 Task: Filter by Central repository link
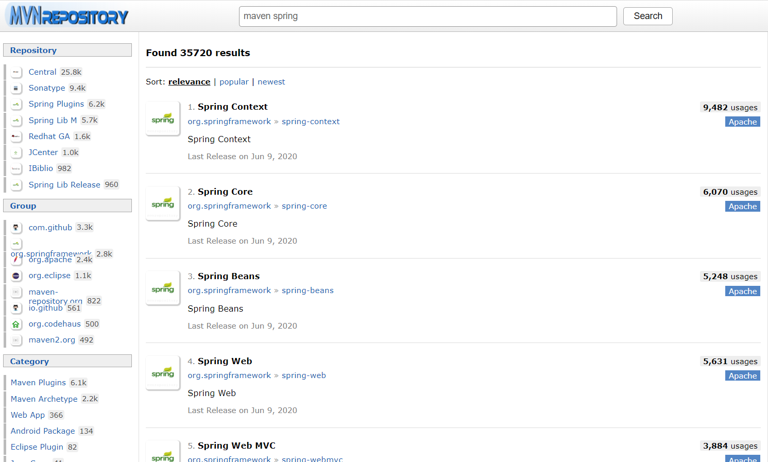[42, 72]
